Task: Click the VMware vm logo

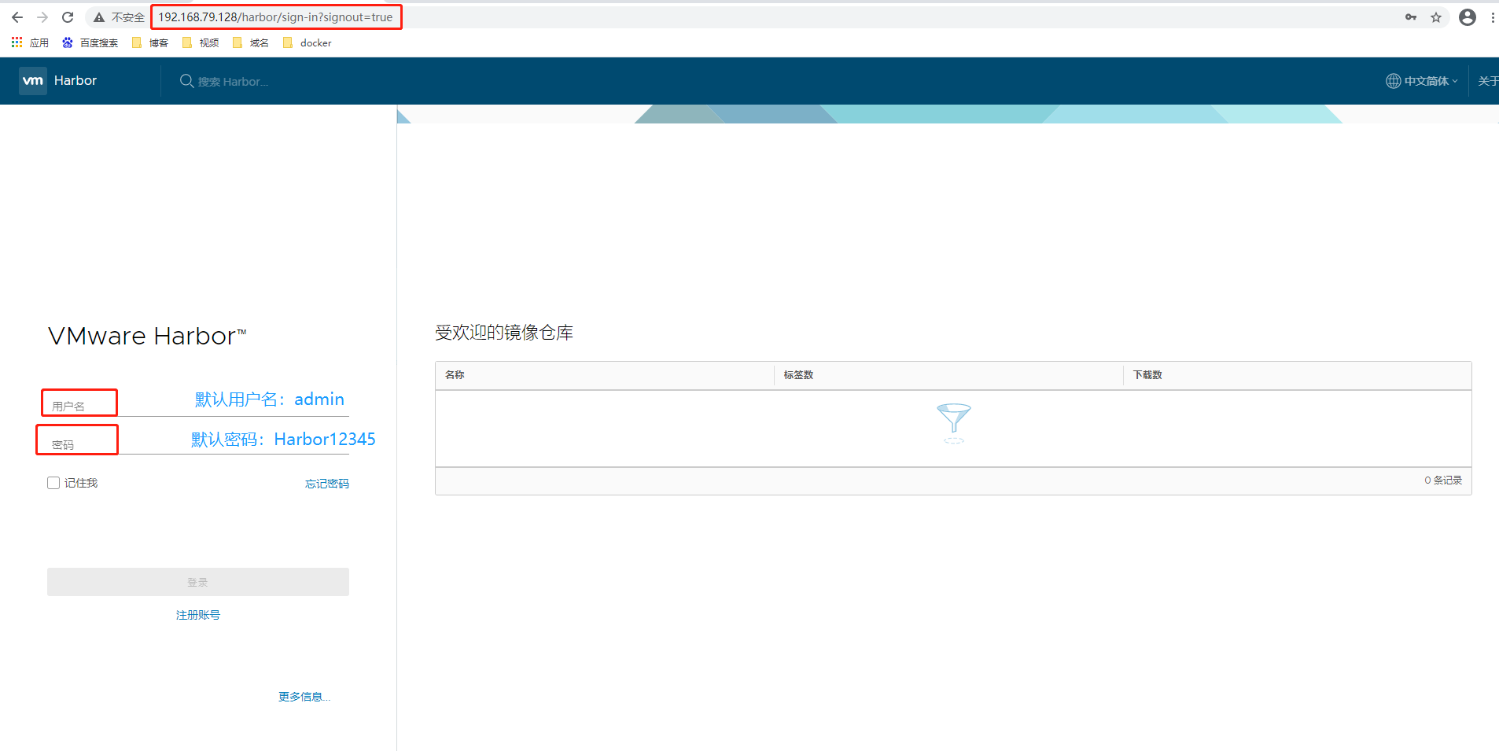Action: tap(33, 80)
